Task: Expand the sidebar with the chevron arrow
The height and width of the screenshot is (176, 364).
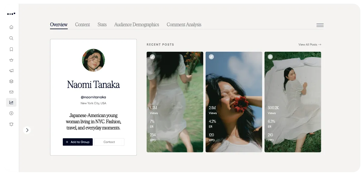Action: click(27, 130)
